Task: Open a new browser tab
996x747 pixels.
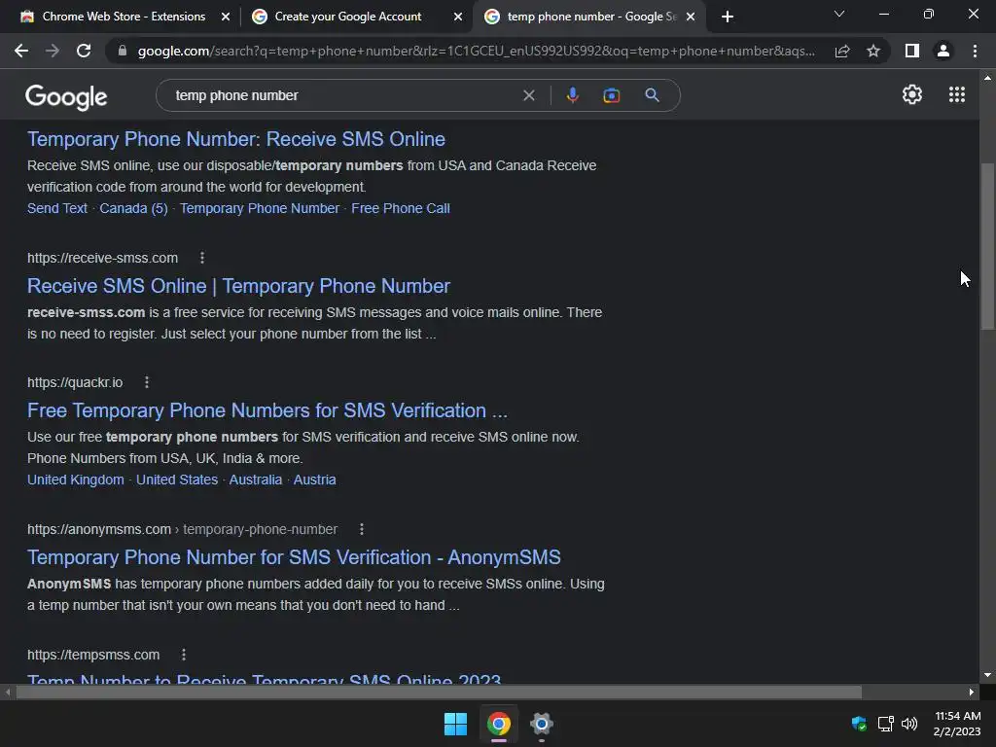Action: pos(728,17)
